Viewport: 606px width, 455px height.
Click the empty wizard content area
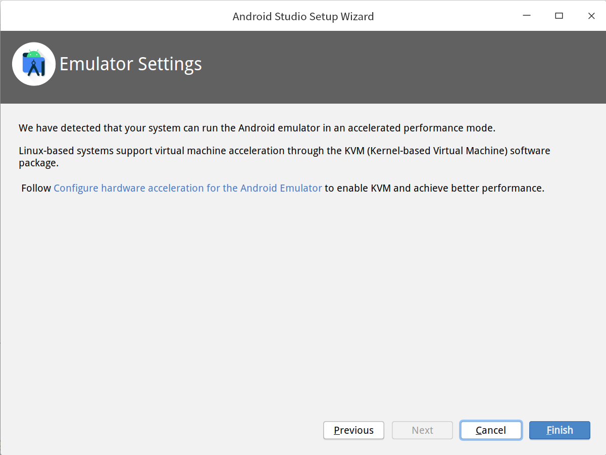click(x=303, y=303)
